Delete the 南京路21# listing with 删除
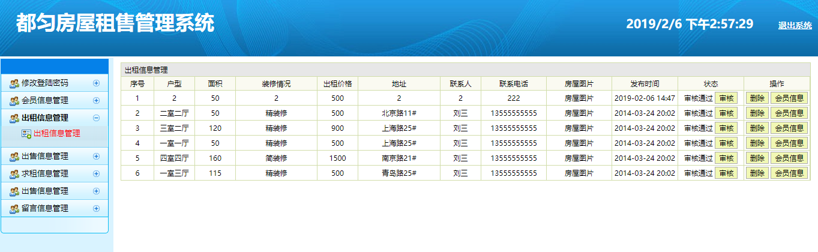Screen dimensions: 818x252 coord(757,158)
